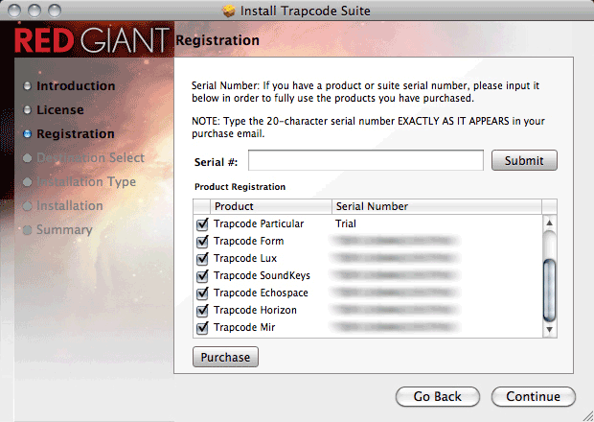The image size is (594, 422).
Task: Click the Red Giant logo
Action: pyautogui.click(x=92, y=40)
